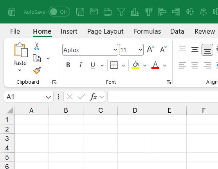Select column header E
The width and height of the screenshot is (218, 169).
tap(169, 110)
